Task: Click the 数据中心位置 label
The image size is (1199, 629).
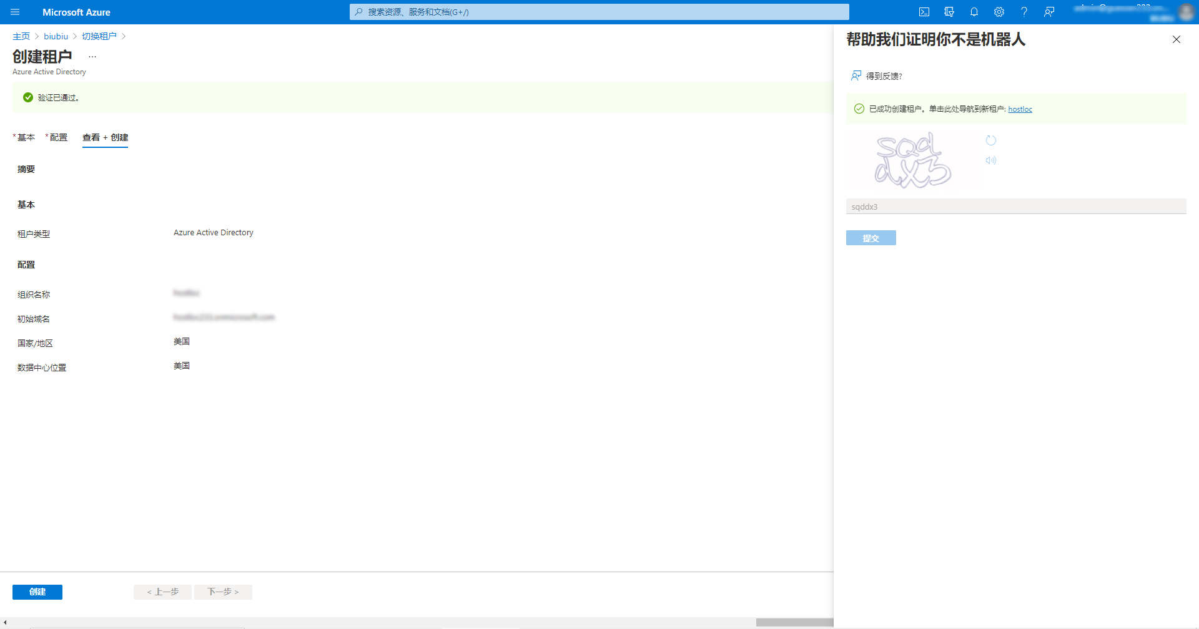Action: pyautogui.click(x=42, y=368)
